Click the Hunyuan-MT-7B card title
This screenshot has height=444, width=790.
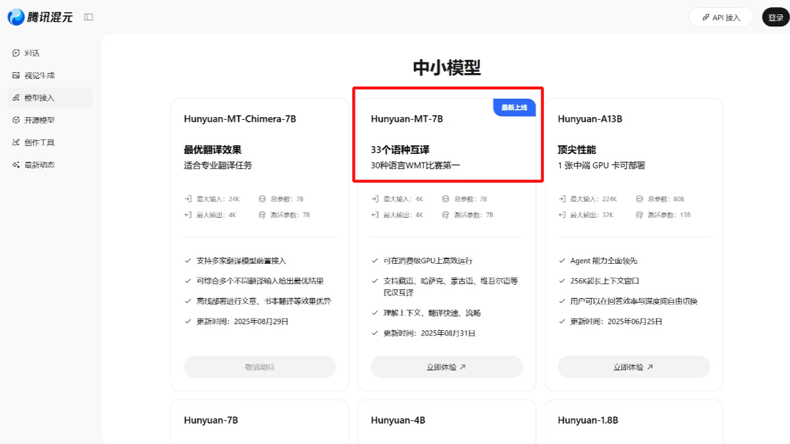(407, 119)
